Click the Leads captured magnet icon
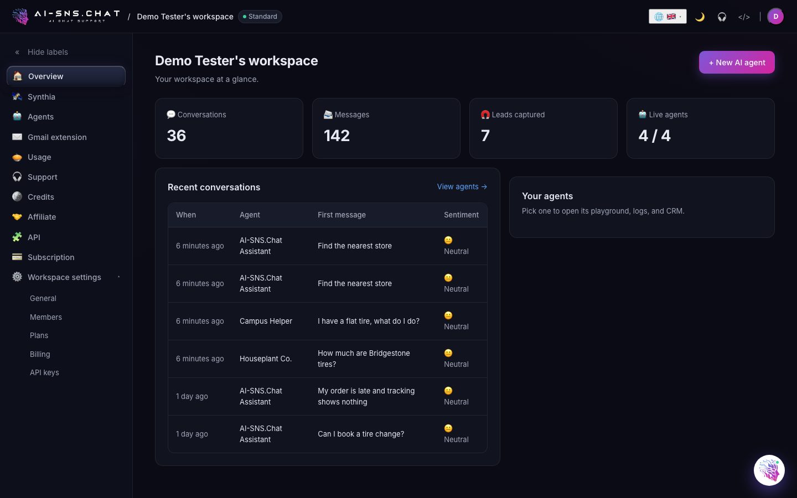This screenshot has width=797, height=498. click(485, 115)
